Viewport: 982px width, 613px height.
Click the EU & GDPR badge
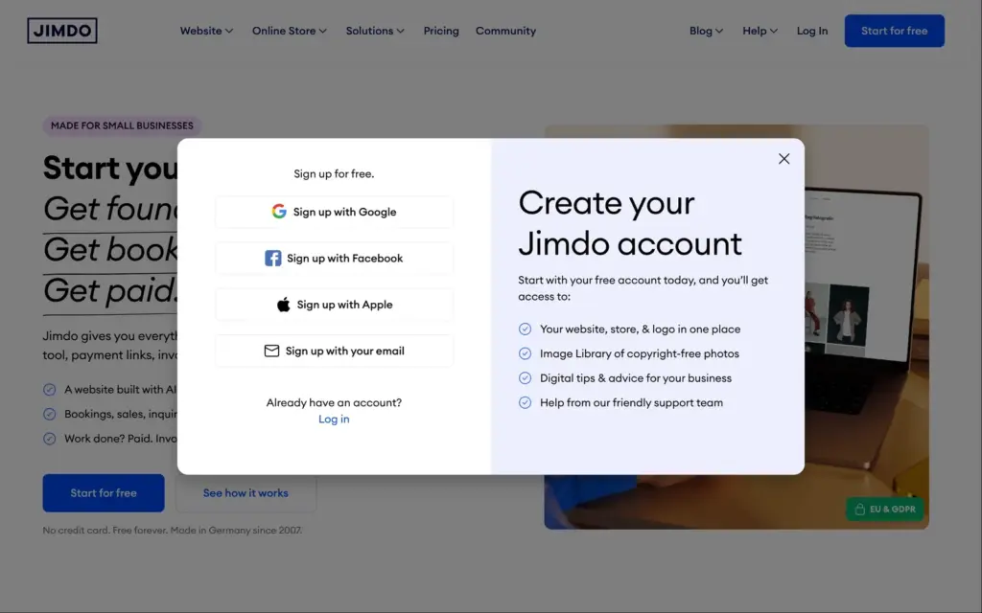885,510
